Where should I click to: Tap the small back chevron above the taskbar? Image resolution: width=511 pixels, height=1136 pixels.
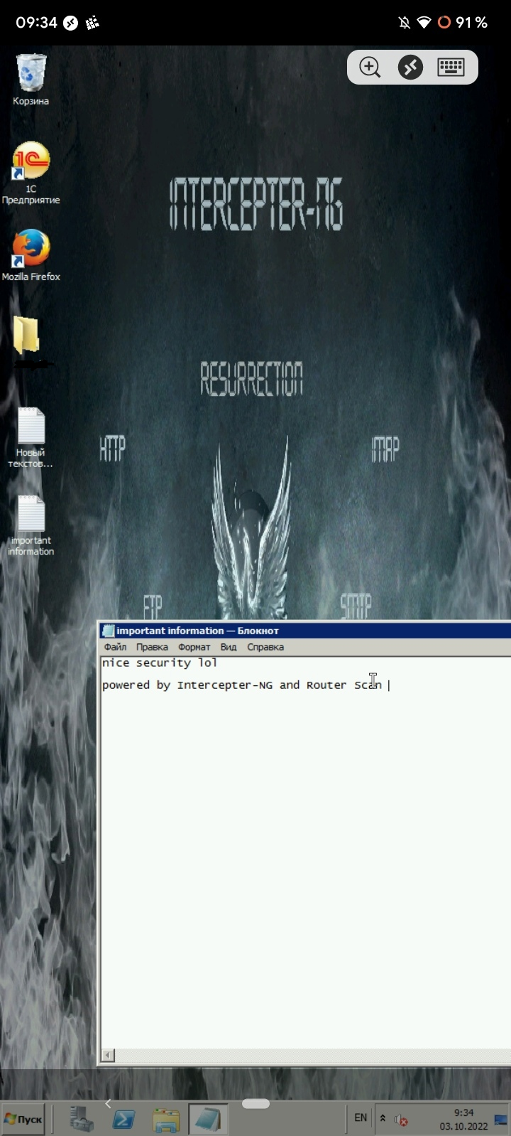(108, 1103)
